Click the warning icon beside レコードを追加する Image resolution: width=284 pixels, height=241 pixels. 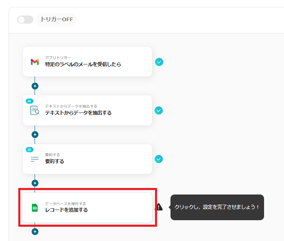point(159,207)
